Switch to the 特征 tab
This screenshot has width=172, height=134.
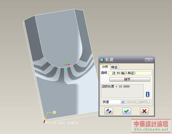click(114, 67)
